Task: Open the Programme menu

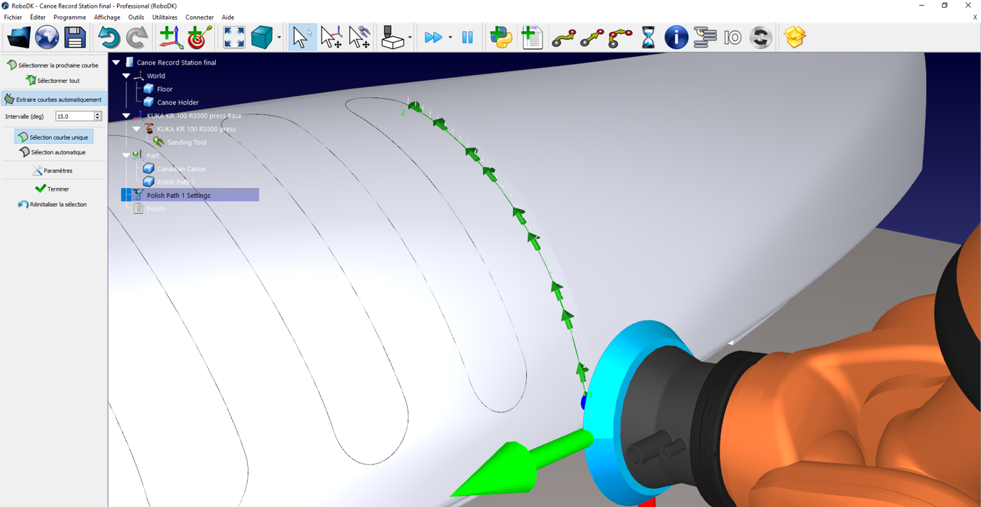Action: click(70, 17)
